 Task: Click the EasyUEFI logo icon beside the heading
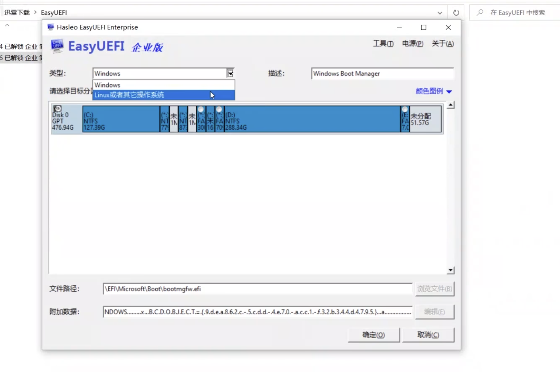click(57, 46)
